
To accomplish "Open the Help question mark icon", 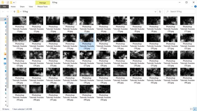I will (195, 6).
